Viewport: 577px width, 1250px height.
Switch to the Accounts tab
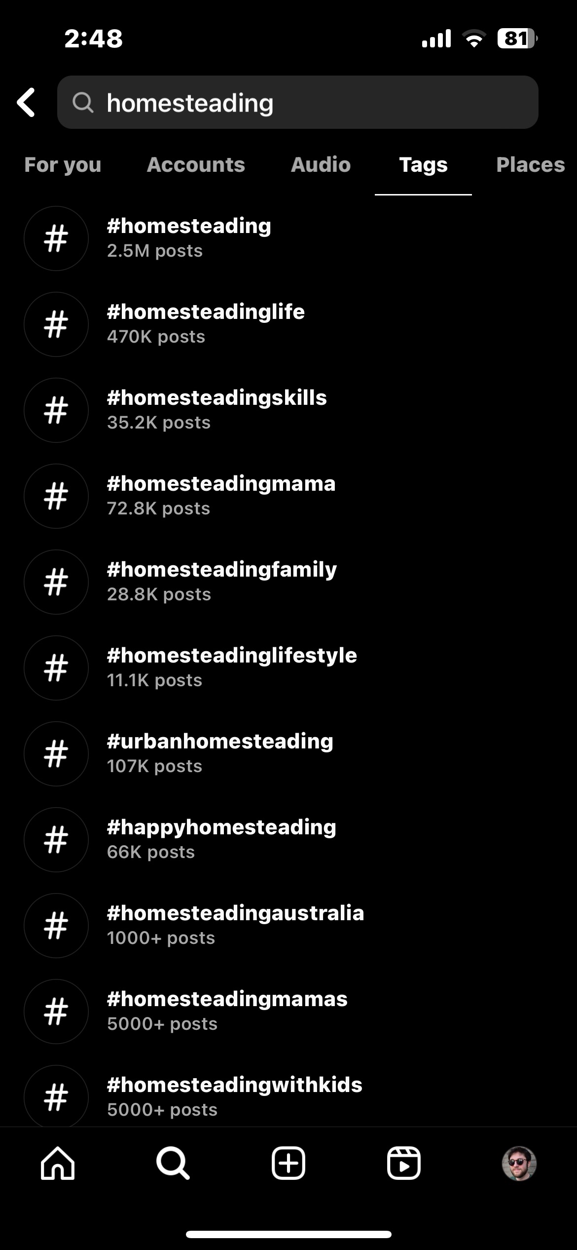point(196,165)
